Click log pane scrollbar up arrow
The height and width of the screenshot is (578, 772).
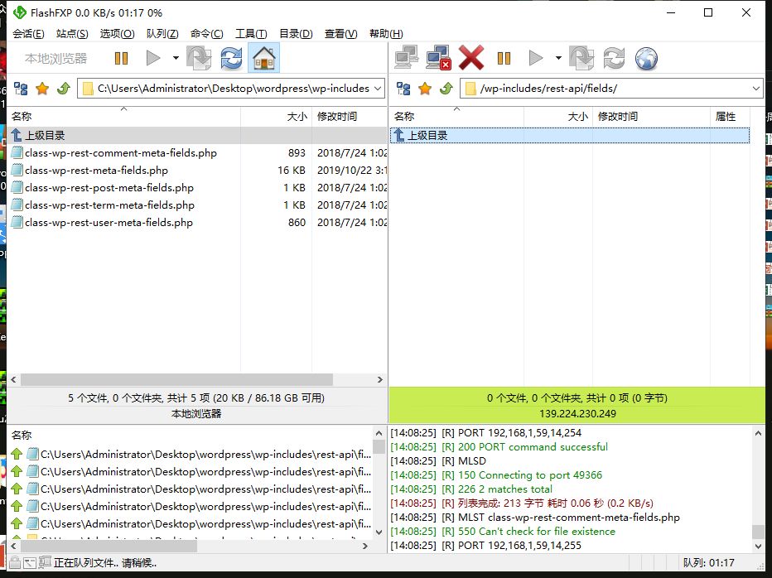point(758,434)
